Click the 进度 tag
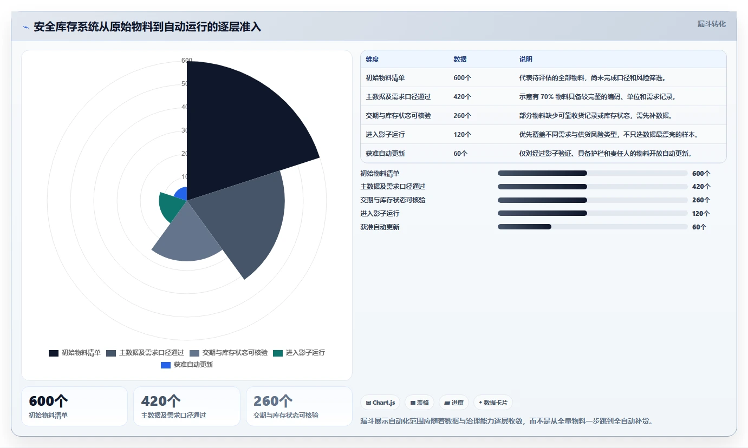The width and height of the screenshot is (748, 448). (x=454, y=403)
